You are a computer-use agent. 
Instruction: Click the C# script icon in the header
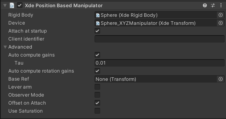[x=12, y=5]
